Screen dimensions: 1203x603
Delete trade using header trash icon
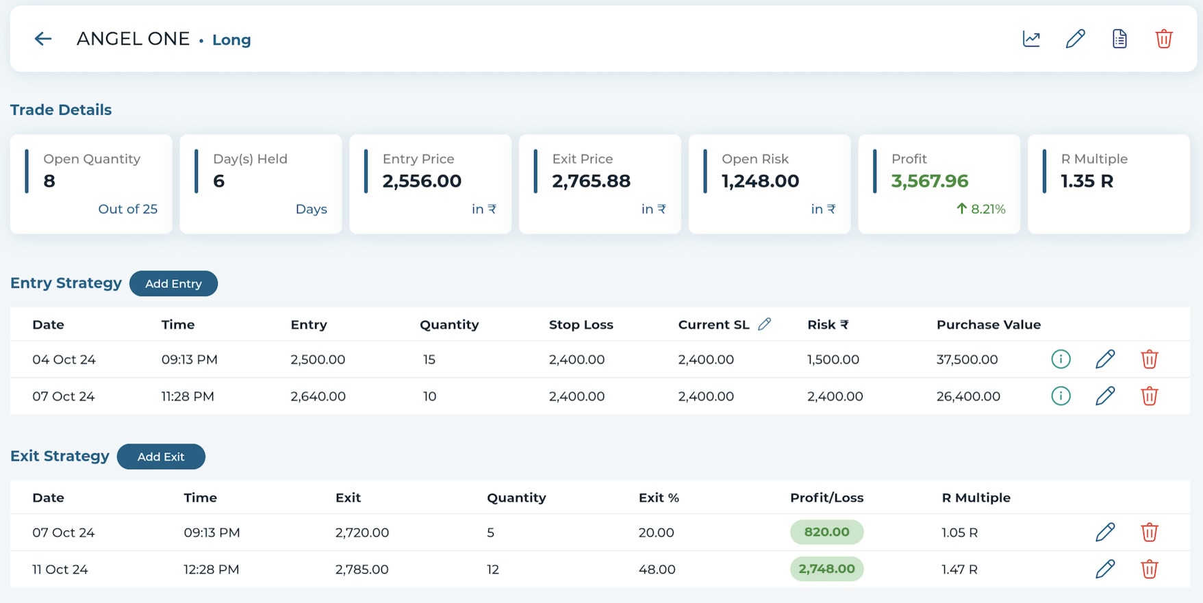tap(1164, 39)
